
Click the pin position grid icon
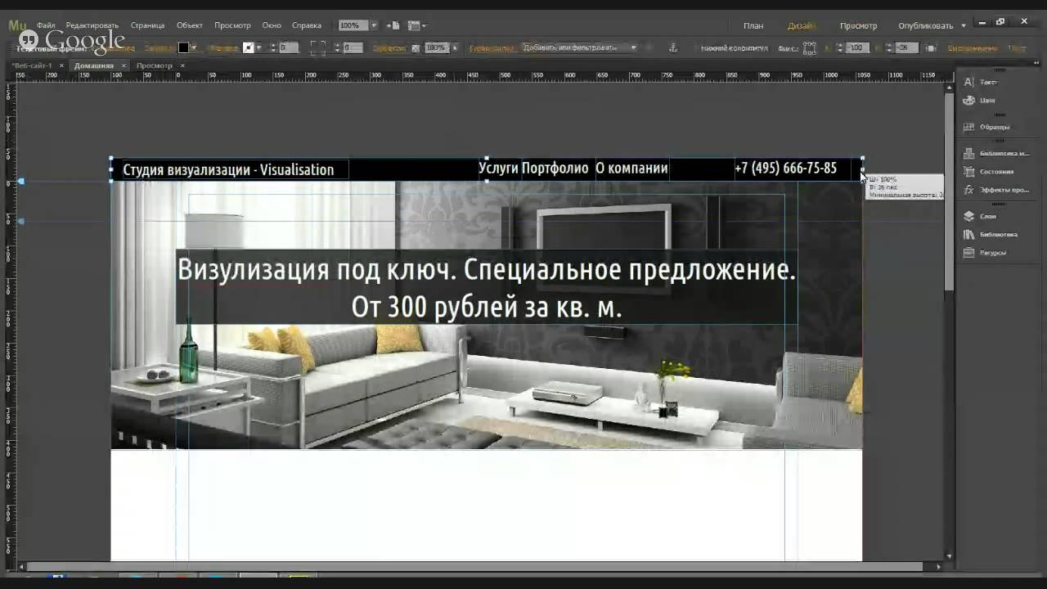[x=810, y=48]
